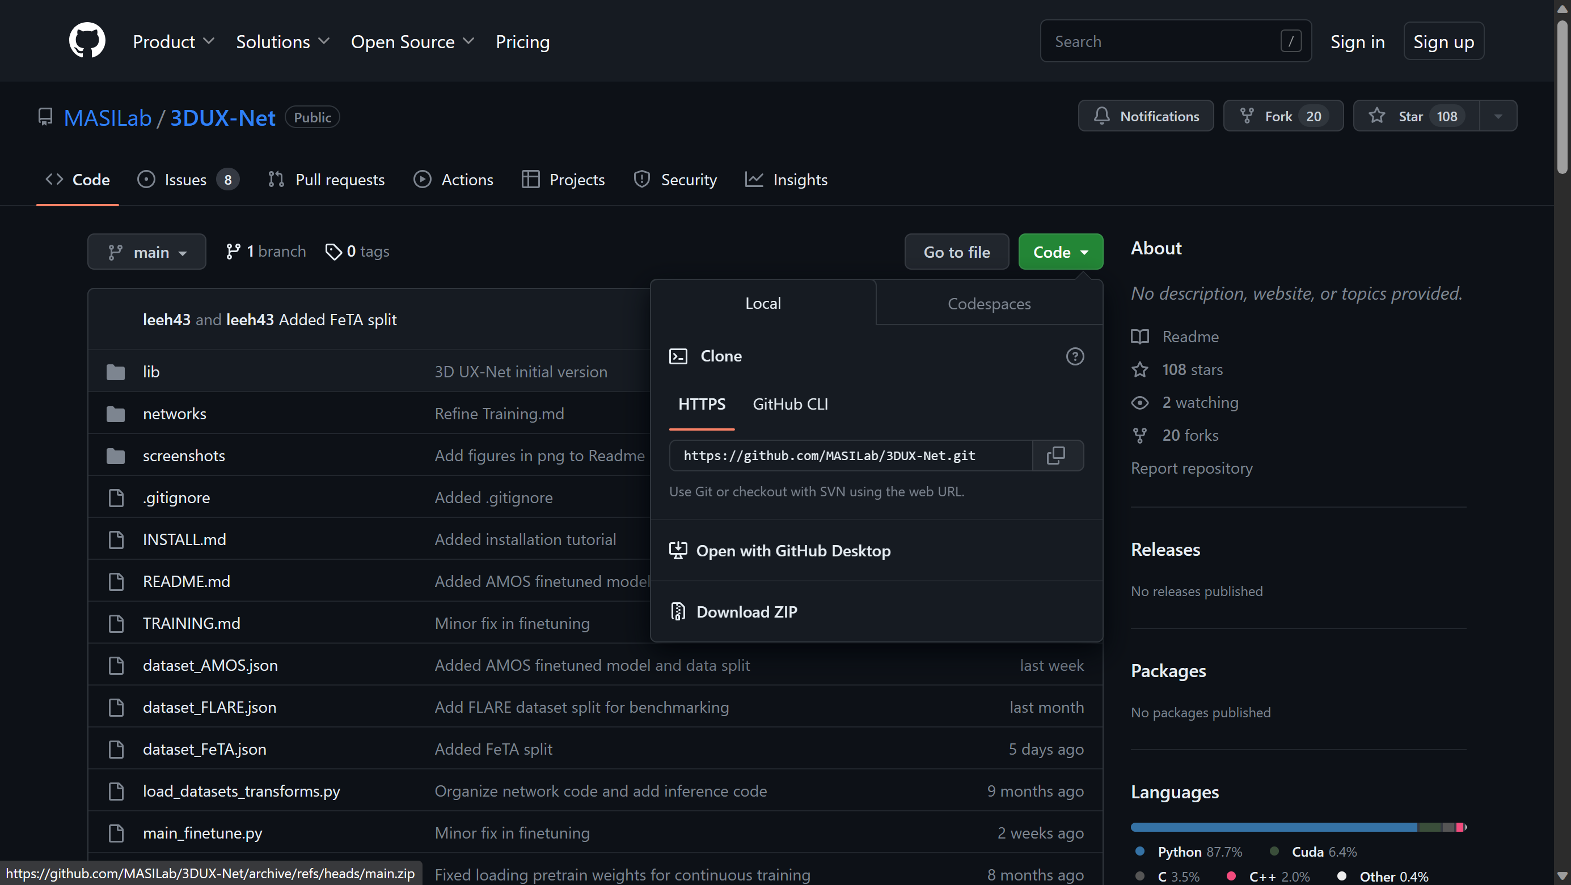Screen dimensions: 1571x885
Task: Open the Star lists dropdown arrow
Action: point(1498,116)
